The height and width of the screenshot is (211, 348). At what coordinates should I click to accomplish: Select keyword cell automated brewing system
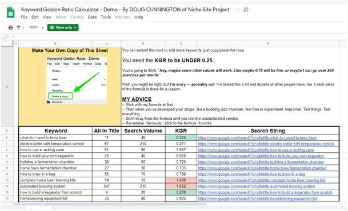point(55,186)
